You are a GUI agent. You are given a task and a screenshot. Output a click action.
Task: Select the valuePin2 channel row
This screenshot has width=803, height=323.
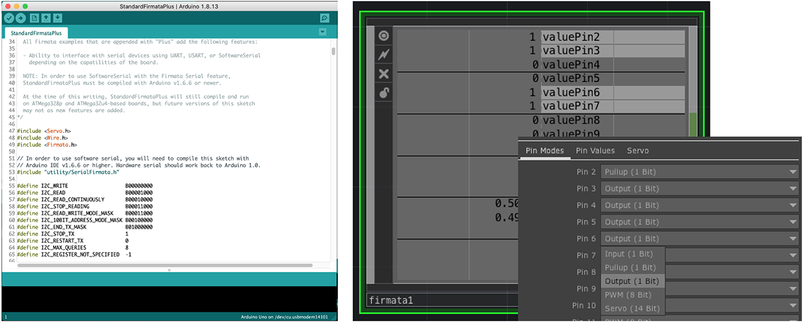540,37
